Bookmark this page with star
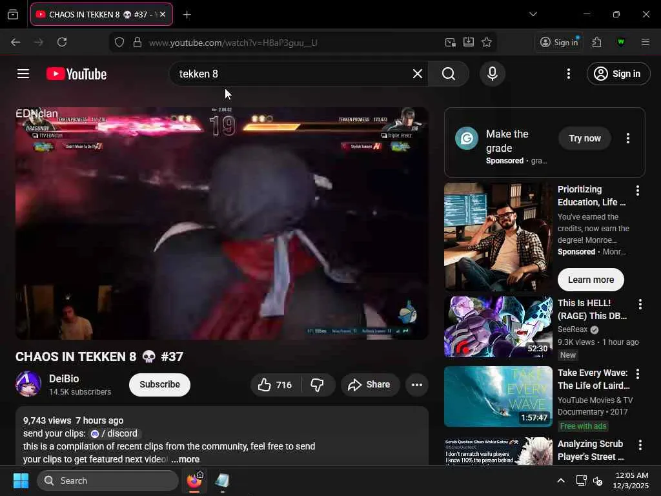Viewport: 661px width, 496px height. [487, 42]
